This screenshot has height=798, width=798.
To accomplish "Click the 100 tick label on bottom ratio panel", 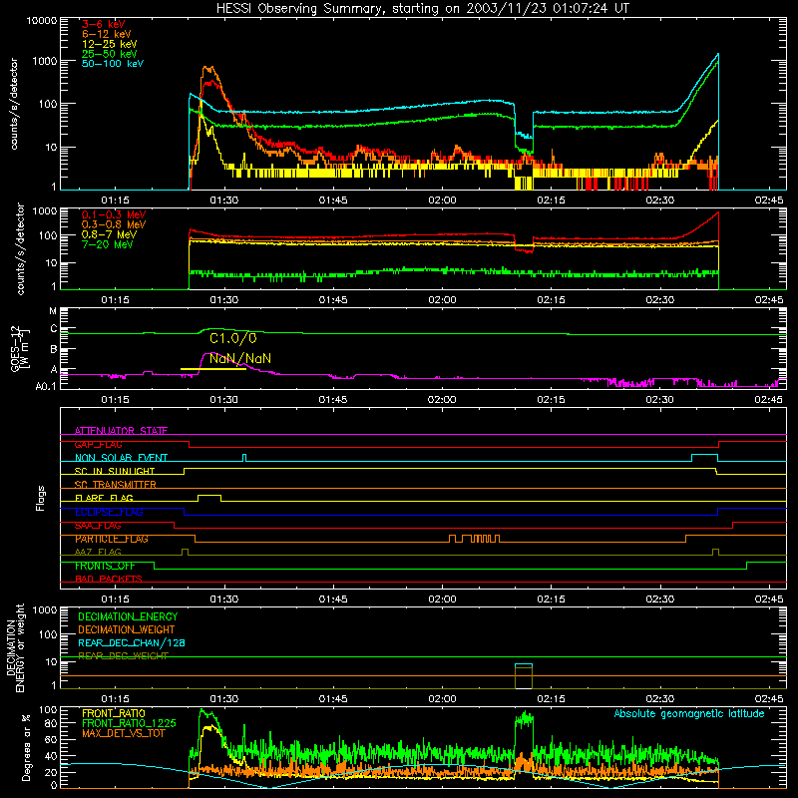I will [48, 710].
